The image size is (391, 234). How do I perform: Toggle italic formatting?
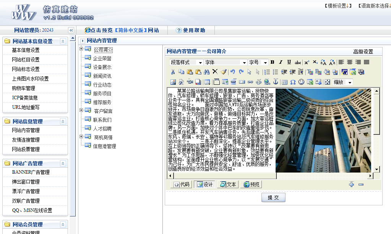[281, 62]
